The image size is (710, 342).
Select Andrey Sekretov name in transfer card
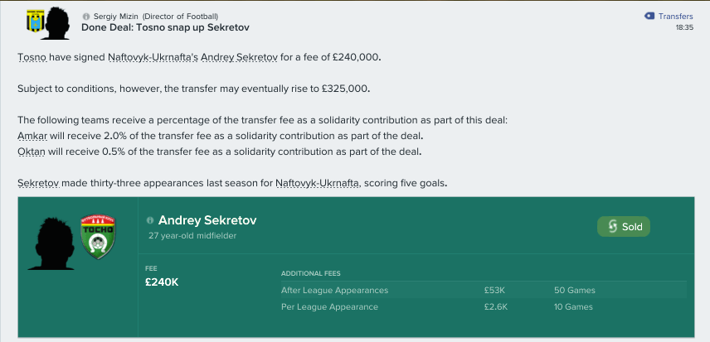207,220
